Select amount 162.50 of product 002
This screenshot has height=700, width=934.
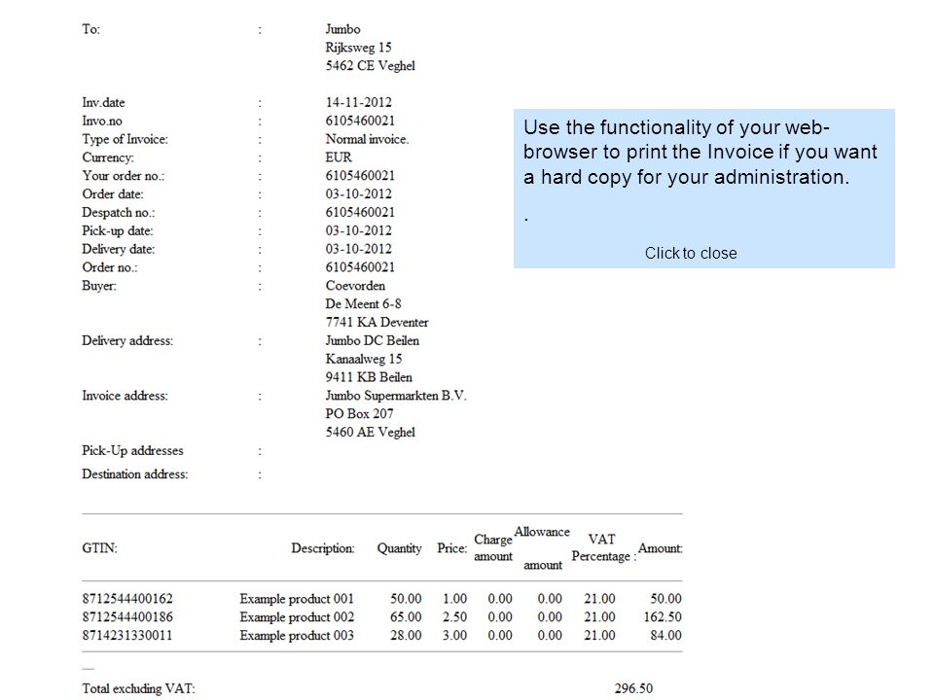tap(663, 617)
